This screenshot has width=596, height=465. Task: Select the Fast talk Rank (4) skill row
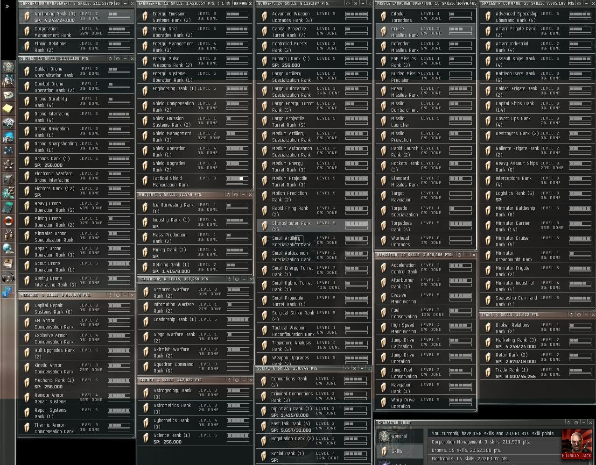tap(313, 427)
